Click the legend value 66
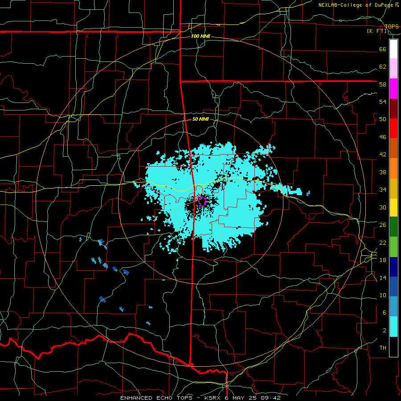The image size is (401, 401). click(383, 49)
